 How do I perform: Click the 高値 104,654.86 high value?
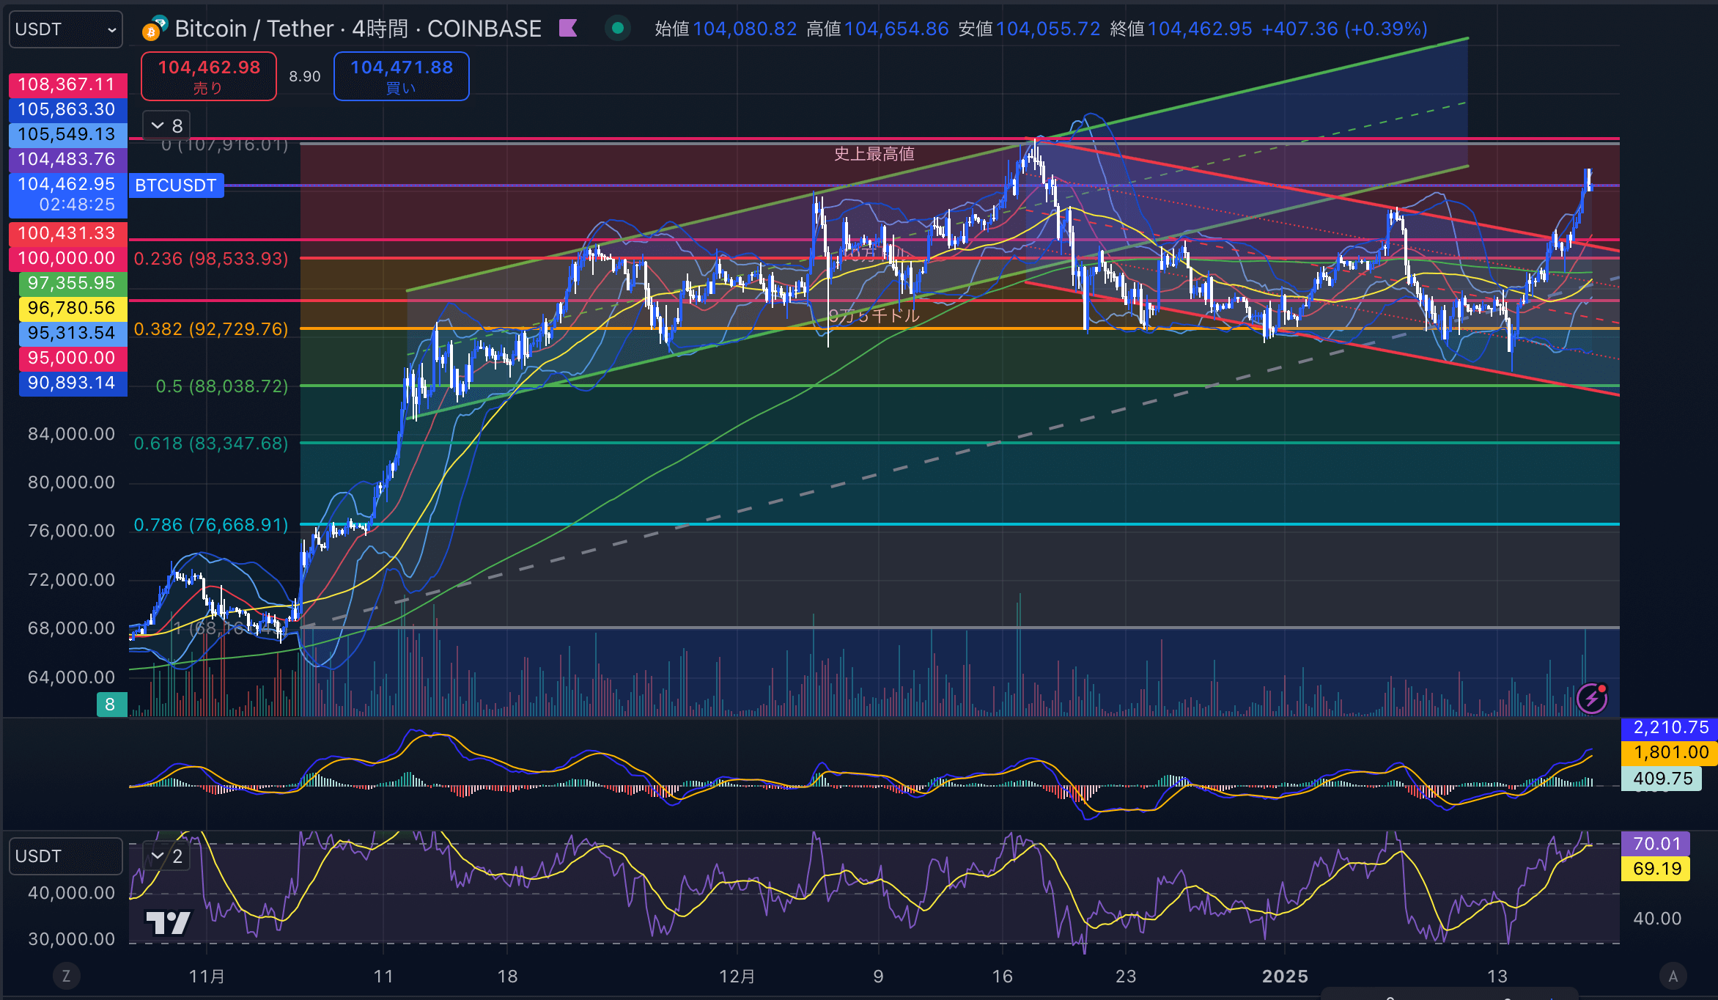pos(877,29)
